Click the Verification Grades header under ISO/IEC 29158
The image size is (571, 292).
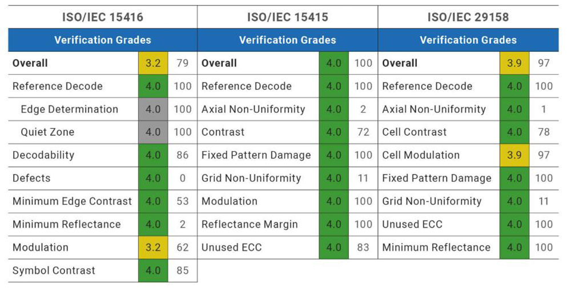[x=468, y=40]
